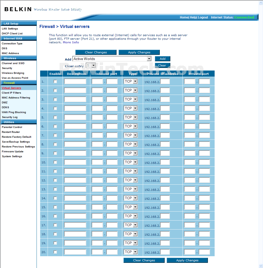Click Logout in the header
Screen dimensions: 263x268
coord(203,17)
